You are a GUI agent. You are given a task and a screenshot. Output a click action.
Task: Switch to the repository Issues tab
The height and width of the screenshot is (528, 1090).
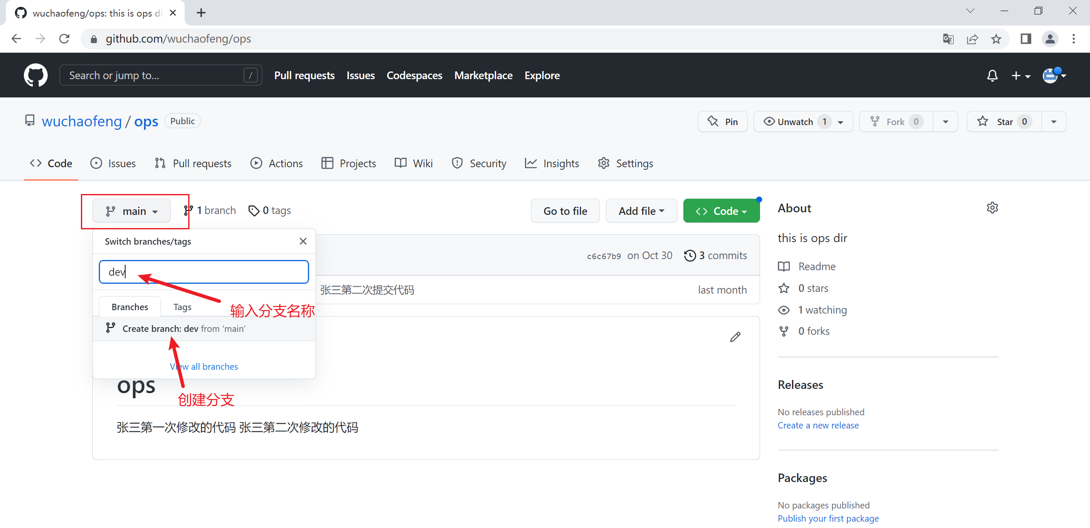[x=113, y=163]
